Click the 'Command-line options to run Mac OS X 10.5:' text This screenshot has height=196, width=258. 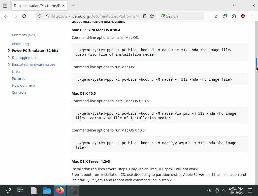108,130
